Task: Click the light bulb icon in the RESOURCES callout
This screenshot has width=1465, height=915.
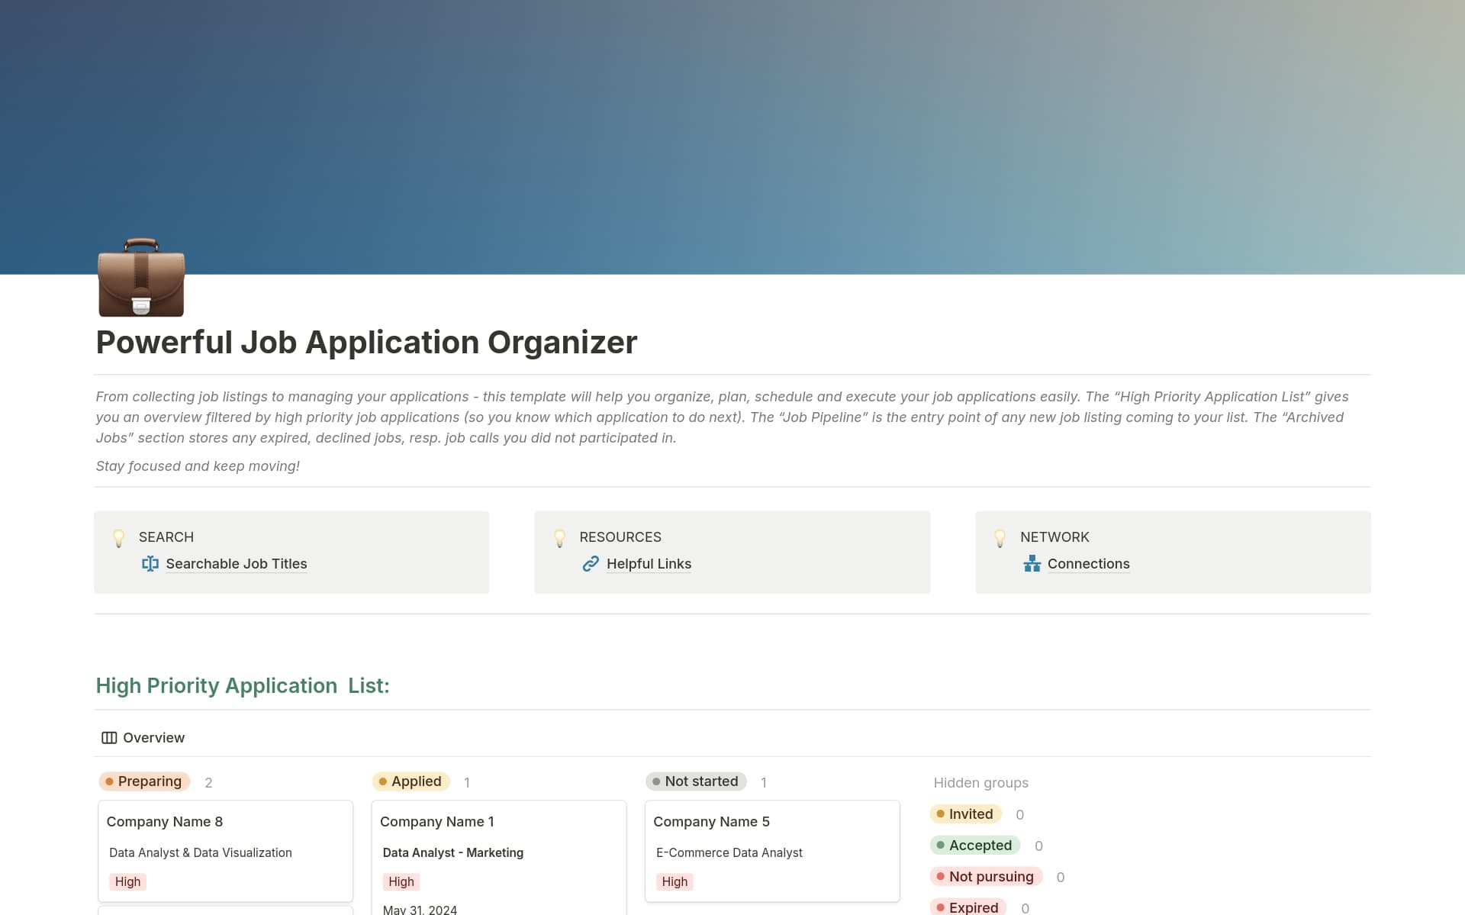Action: (x=560, y=537)
